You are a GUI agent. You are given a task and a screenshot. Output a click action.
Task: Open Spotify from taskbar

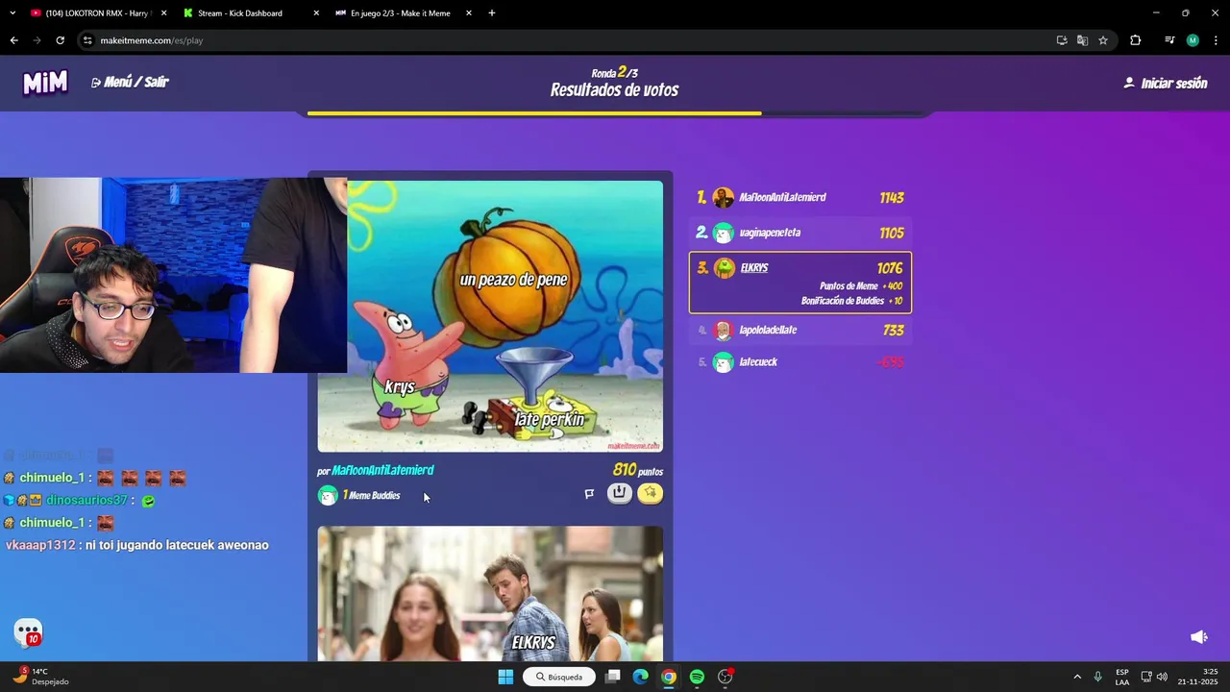[x=697, y=677]
